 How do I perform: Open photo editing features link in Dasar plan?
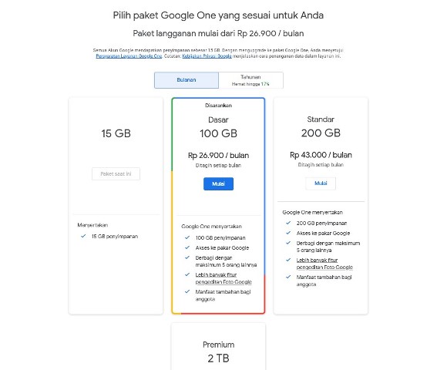click(224, 278)
